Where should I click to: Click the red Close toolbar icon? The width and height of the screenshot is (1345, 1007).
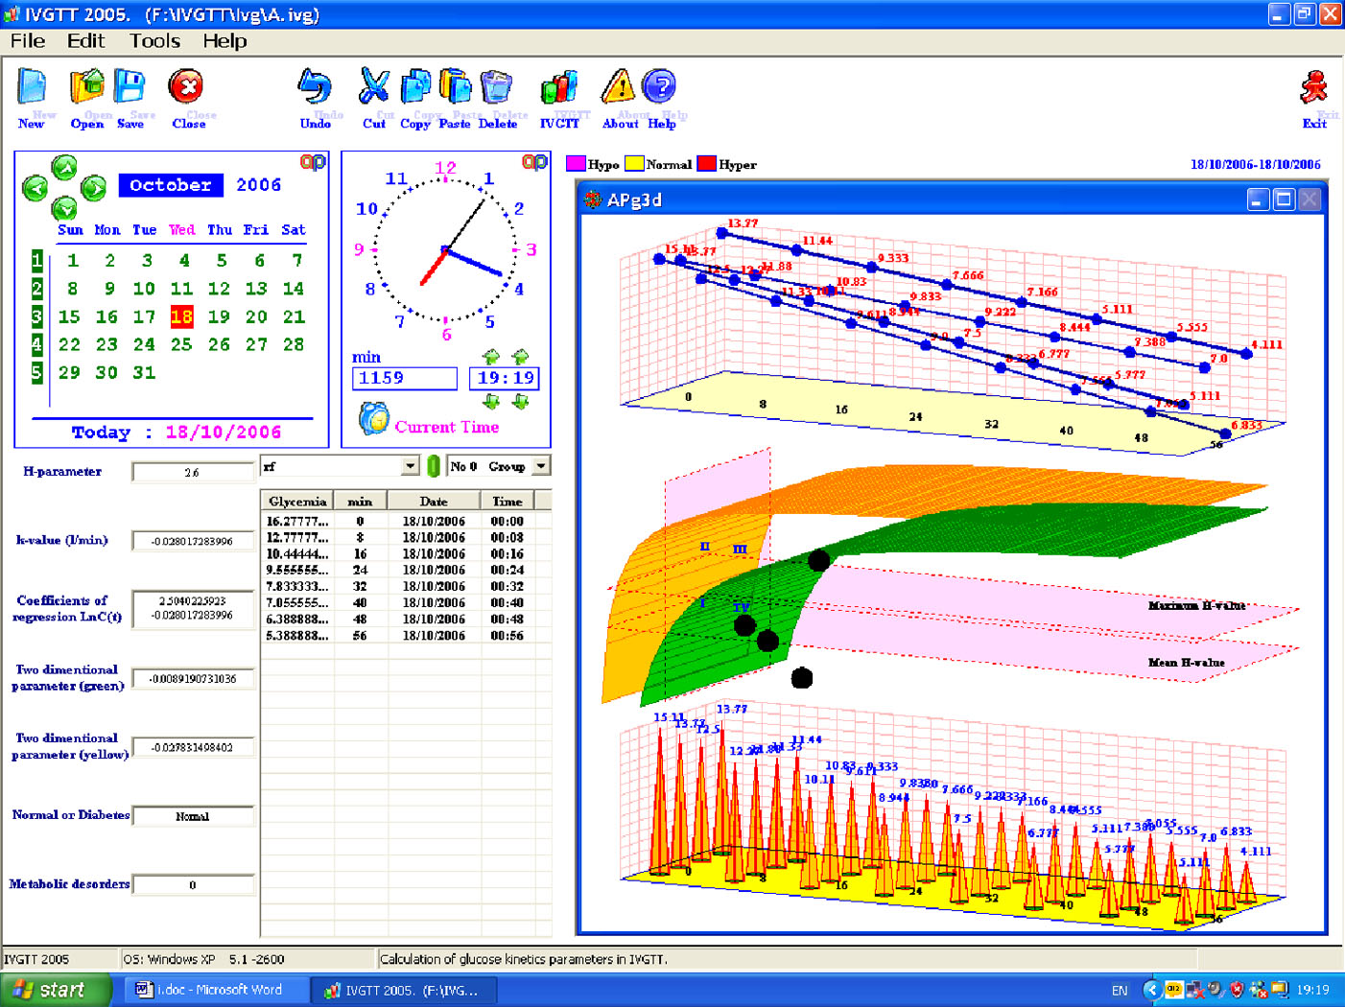(x=186, y=89)
